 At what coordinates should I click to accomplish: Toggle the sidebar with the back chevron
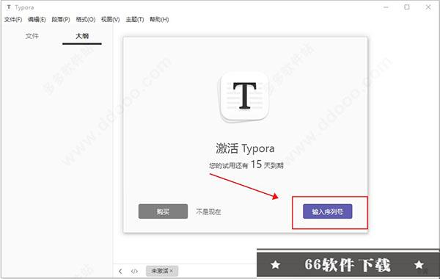(120, 271)
